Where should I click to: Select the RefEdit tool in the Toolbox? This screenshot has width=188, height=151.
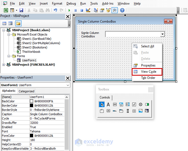click(147, 111)
